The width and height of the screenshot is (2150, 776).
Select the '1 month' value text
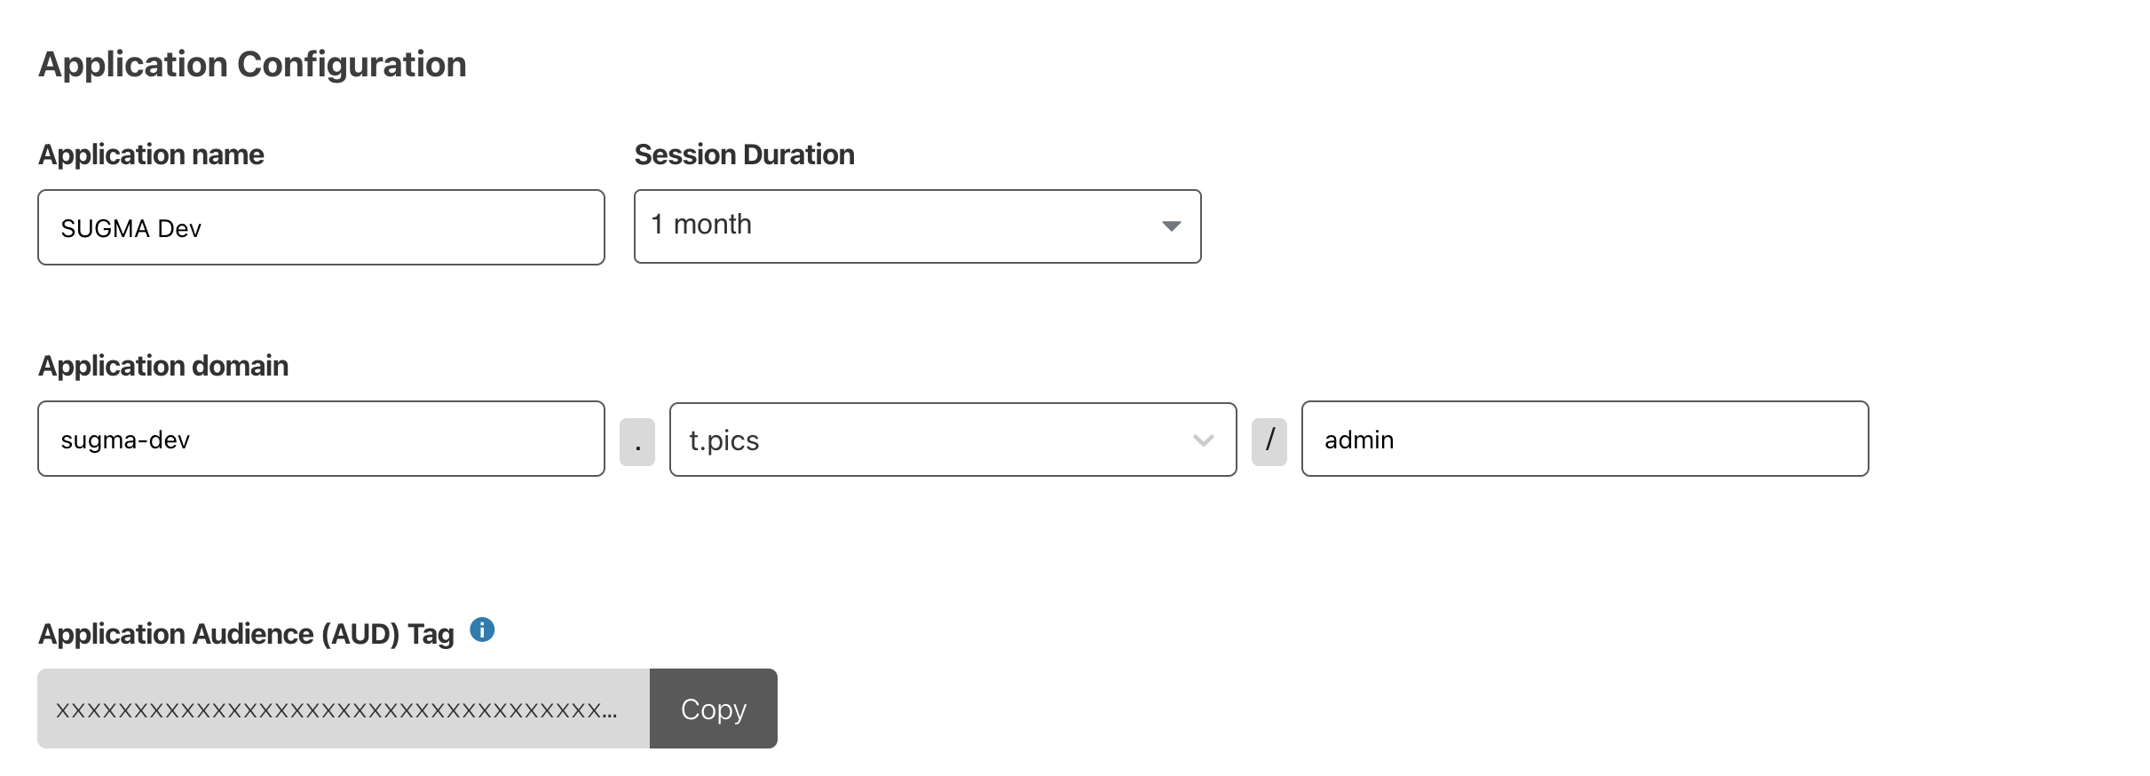pos(701,225)
